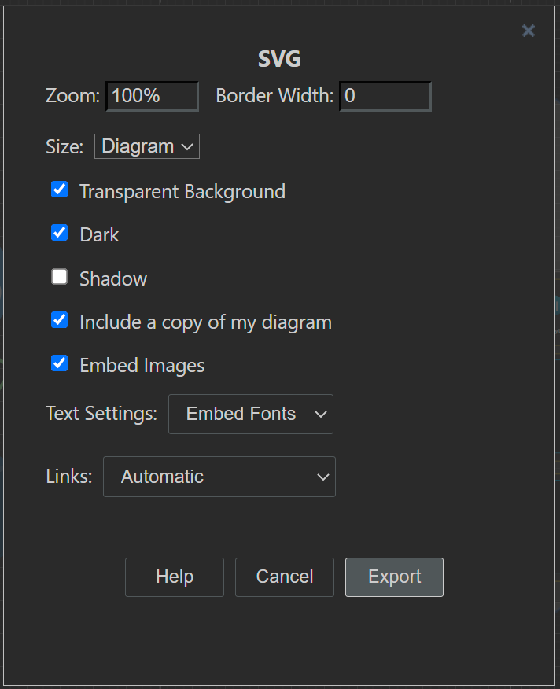Open the Size dropdown showing Diagram
This screenshot has width=560, height=689.
point(146,146)
